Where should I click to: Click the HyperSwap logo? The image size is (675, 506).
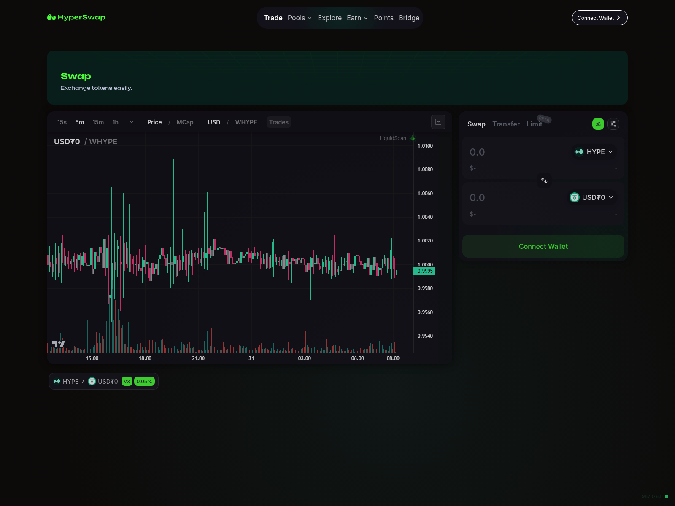point(76,18)
